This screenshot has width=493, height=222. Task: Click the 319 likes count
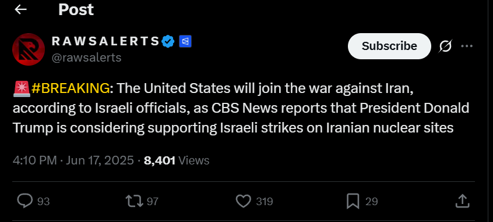(265, 201)
